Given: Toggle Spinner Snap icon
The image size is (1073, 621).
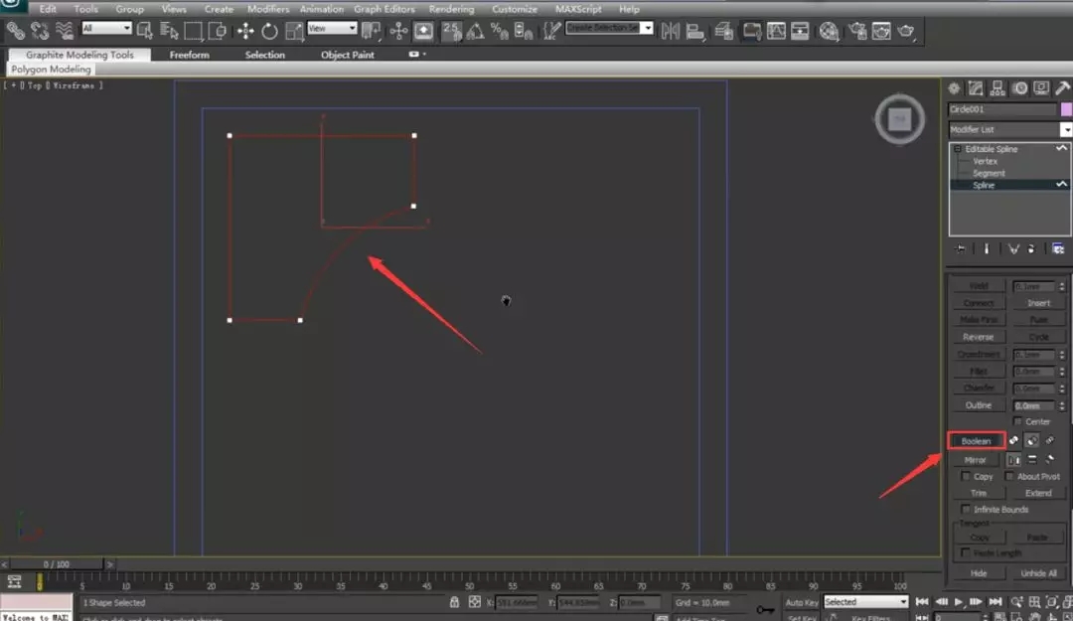Looking at the screenshot, I should point(524,31).
